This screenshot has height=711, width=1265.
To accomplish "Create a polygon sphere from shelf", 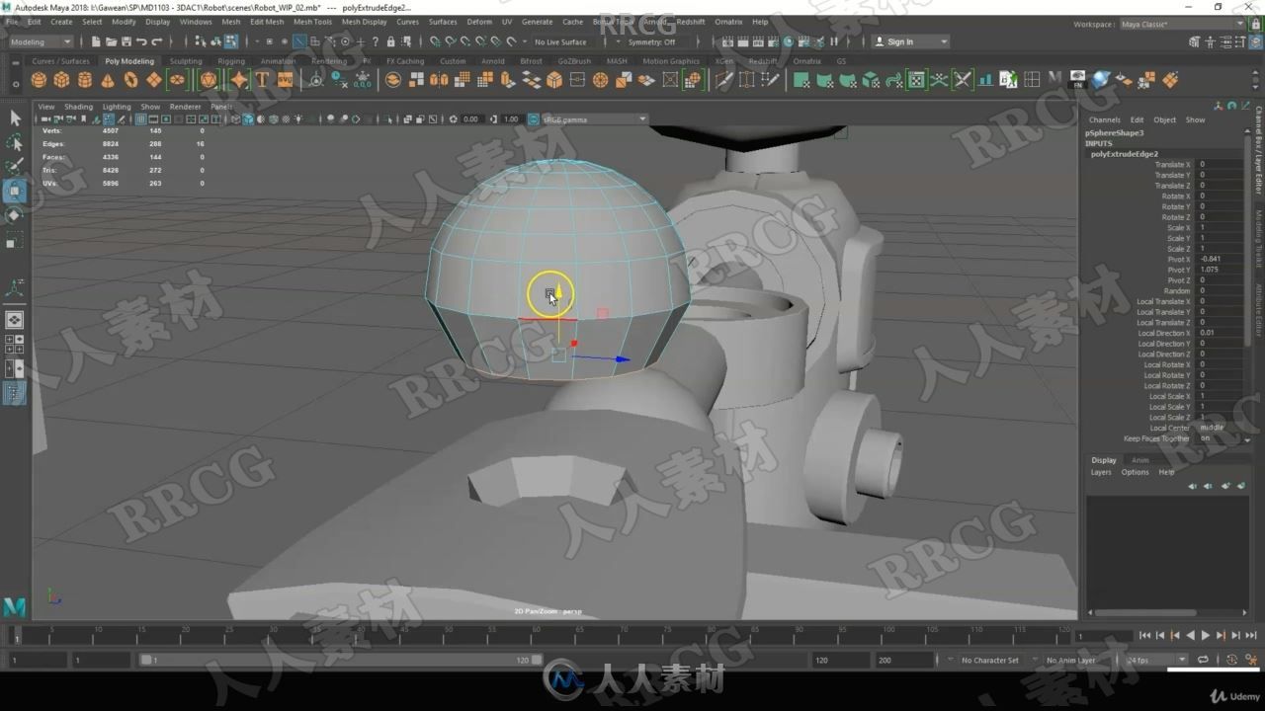I will (39, 80).
